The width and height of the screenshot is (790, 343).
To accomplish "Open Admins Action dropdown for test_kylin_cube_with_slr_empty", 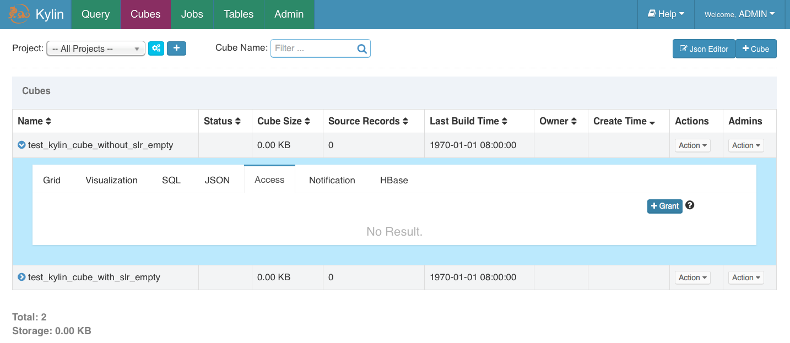I will [x=746, y=277].
